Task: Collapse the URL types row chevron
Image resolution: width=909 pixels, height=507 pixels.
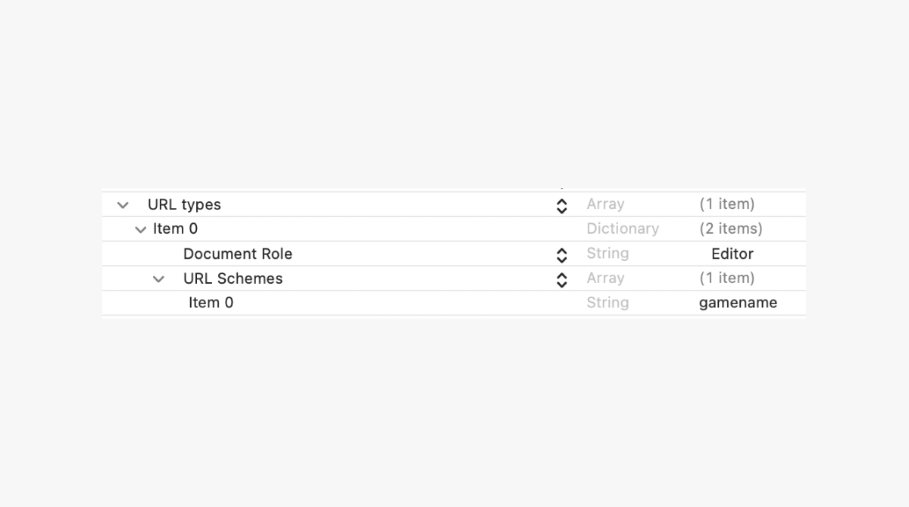Action: [x=123, y=205]
